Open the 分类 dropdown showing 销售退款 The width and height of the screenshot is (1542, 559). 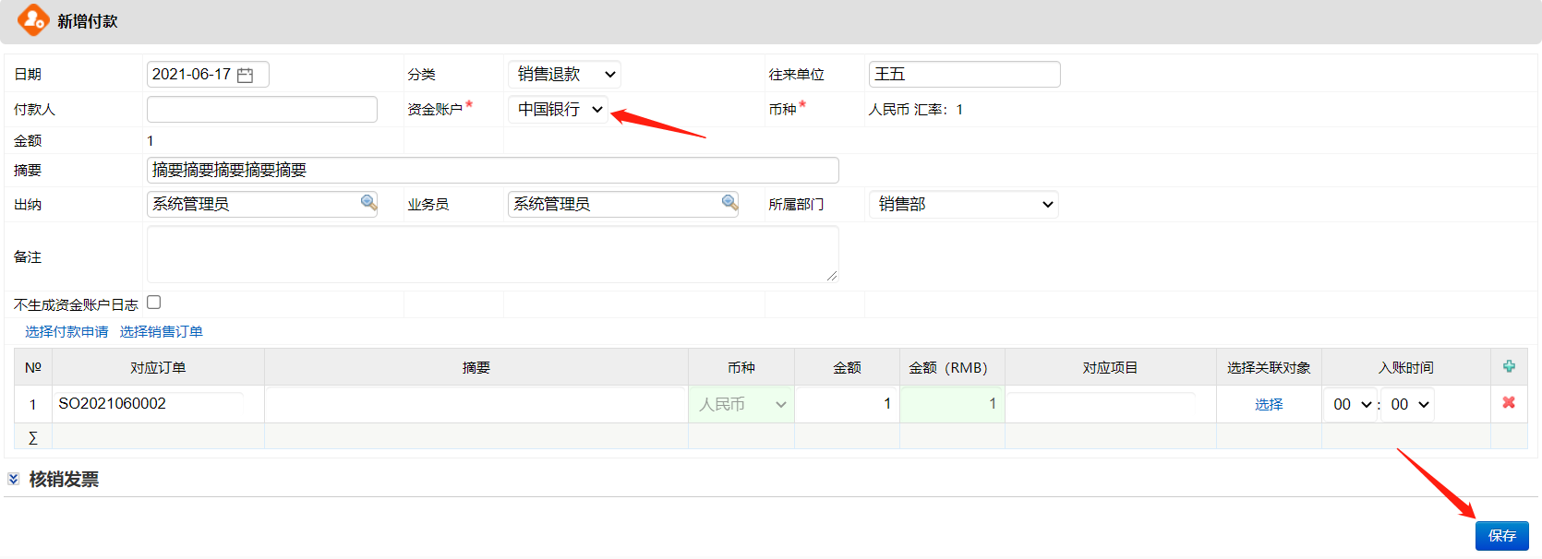click(564, 74)
